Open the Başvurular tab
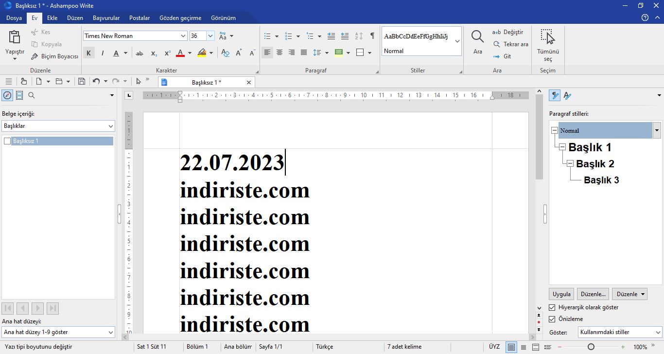This screenshot has width=664, height=354. 106,18
